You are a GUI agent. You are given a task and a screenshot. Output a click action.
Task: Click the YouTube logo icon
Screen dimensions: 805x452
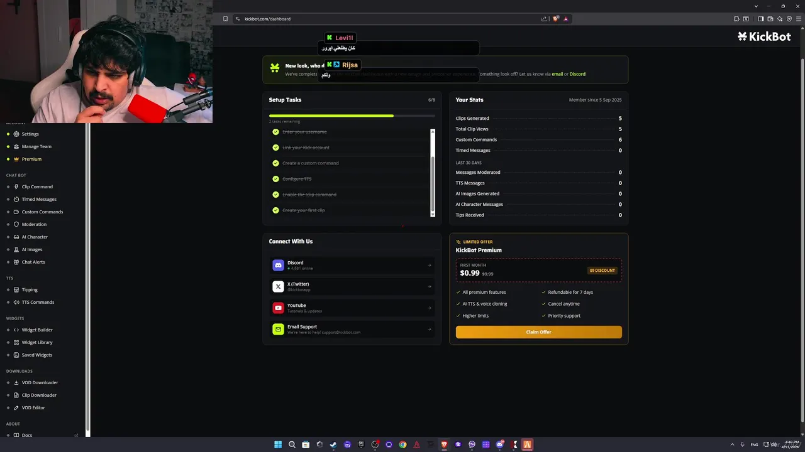[278, 308]
